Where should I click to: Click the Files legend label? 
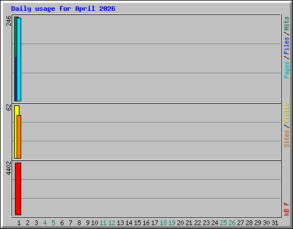286,46
